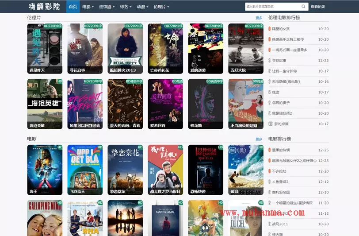The height and width of the screenshot is (236, 359).
Task: Open the 飞向蓝天 movie poster
Action: (85, 170)
